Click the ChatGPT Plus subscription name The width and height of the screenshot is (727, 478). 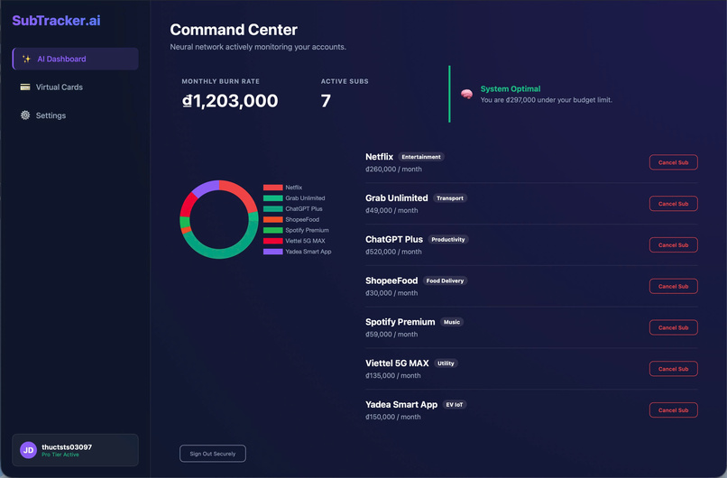click(394, 239)
